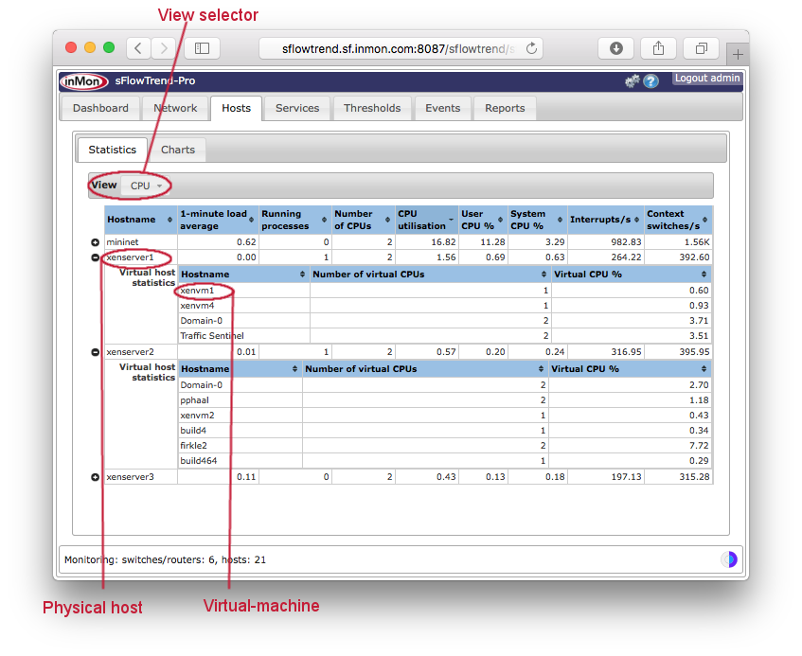Screen dimensions: 802x656
Task: Open the View CPU dropdown
Action: click(146, 186)
